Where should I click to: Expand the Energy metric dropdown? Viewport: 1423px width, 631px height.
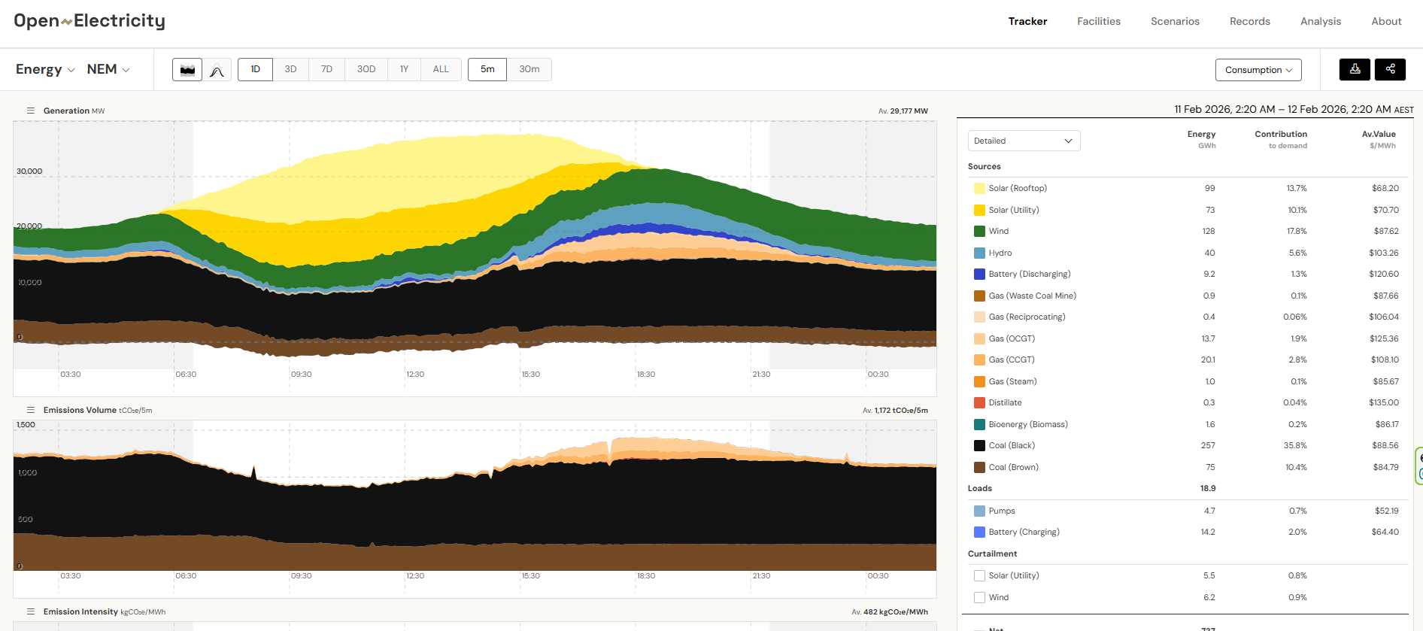(x=45, y=69)
